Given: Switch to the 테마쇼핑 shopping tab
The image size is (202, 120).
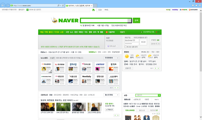Looking at the screenshot, I should pyautogui.click(x=127, y=100).
